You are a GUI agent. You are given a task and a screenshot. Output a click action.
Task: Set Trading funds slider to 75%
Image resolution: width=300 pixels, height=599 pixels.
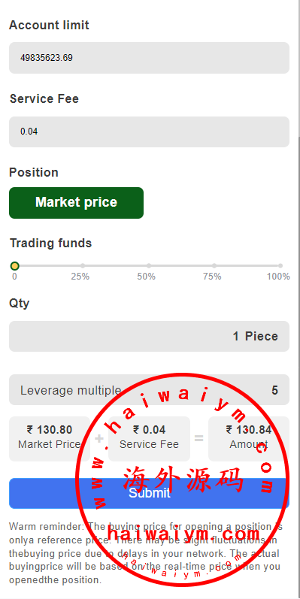pos(214,266)
